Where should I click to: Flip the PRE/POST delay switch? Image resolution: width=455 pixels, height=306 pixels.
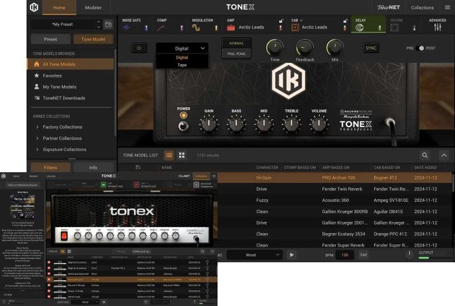point(419,48)
